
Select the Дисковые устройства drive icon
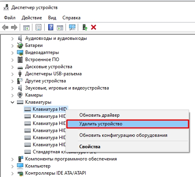(20, 67)
